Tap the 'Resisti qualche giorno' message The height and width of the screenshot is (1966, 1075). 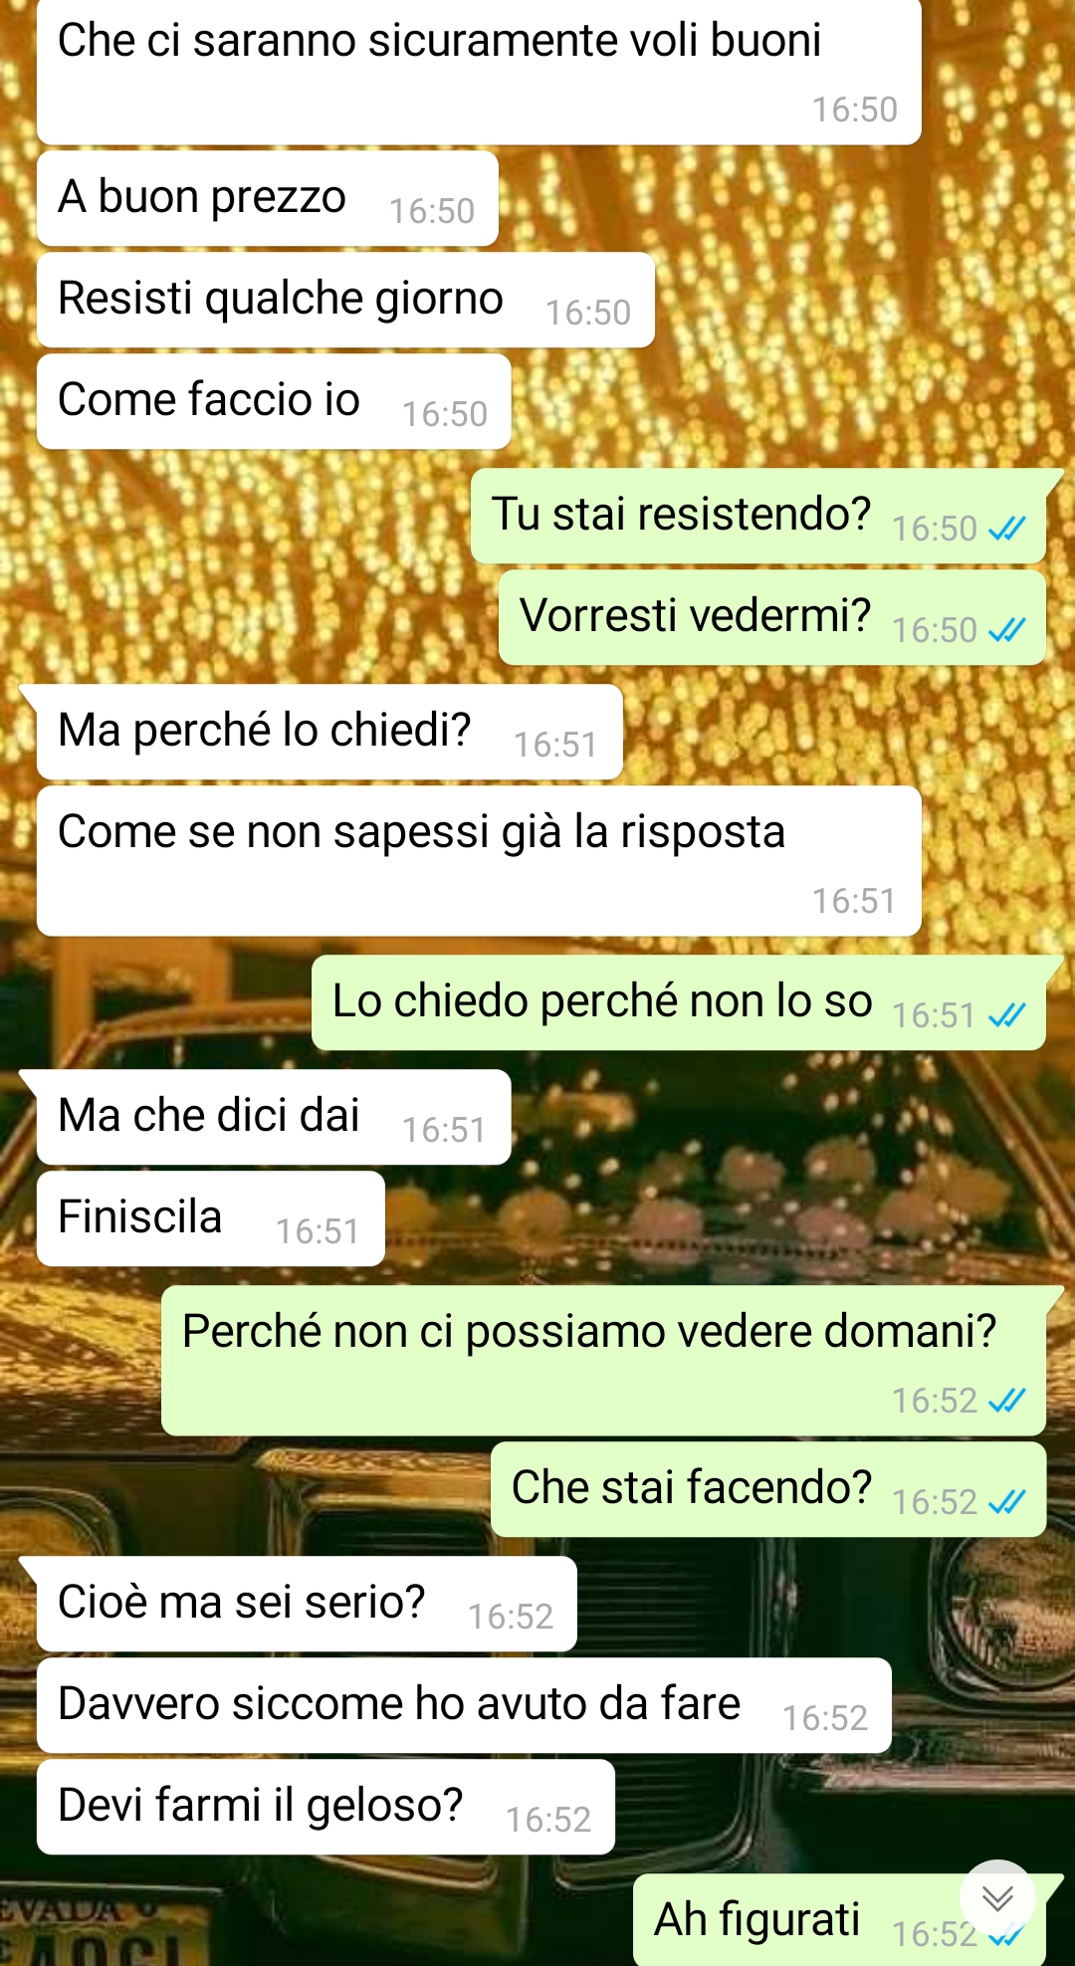tap(345, 300)
